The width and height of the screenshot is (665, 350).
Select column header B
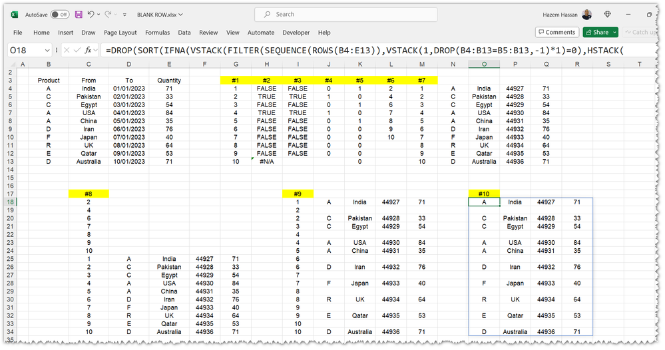click(x=49, y=64)
